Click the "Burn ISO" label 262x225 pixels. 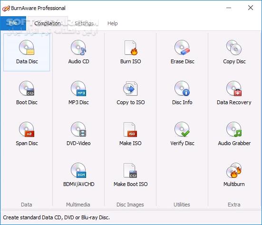click(130, 61)
